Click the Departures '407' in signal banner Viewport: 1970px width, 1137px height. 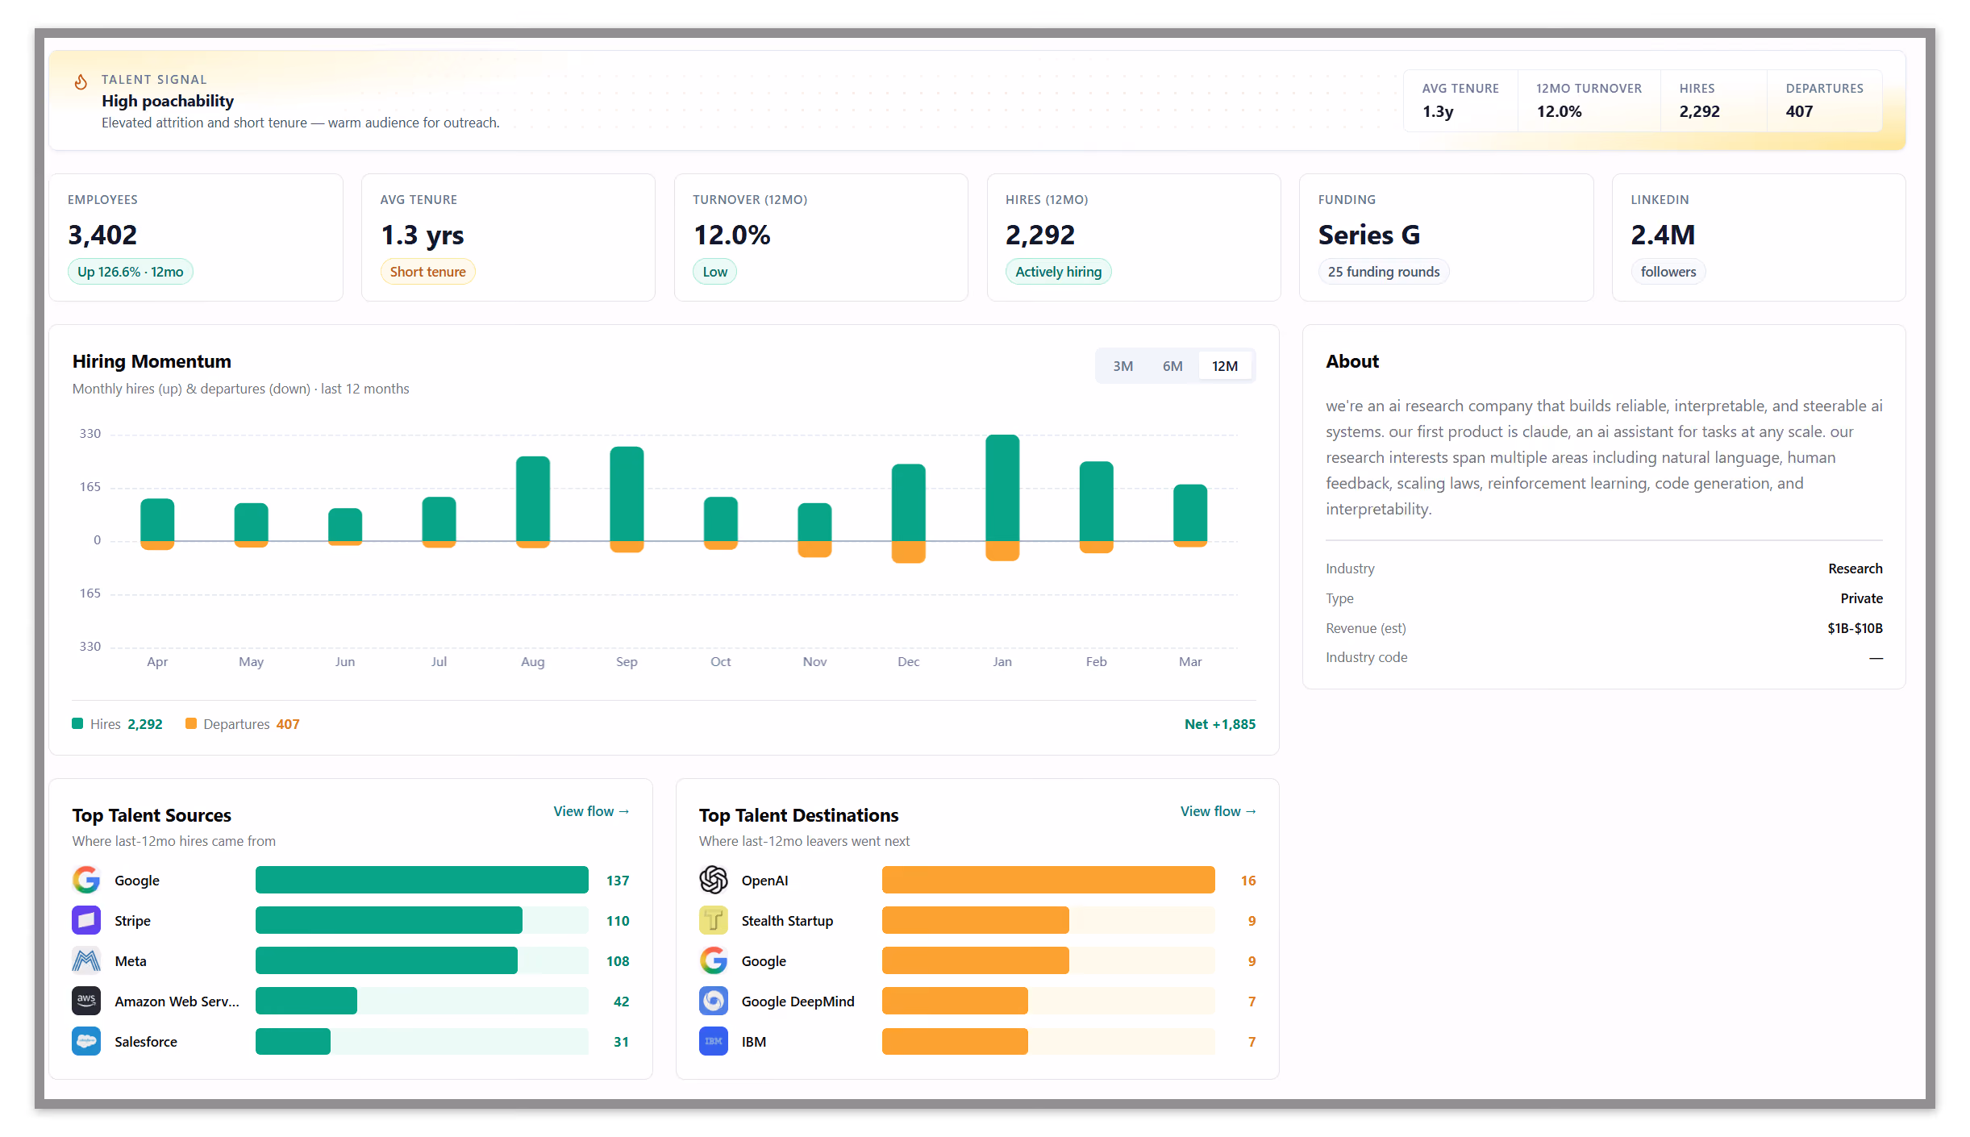1799,111
